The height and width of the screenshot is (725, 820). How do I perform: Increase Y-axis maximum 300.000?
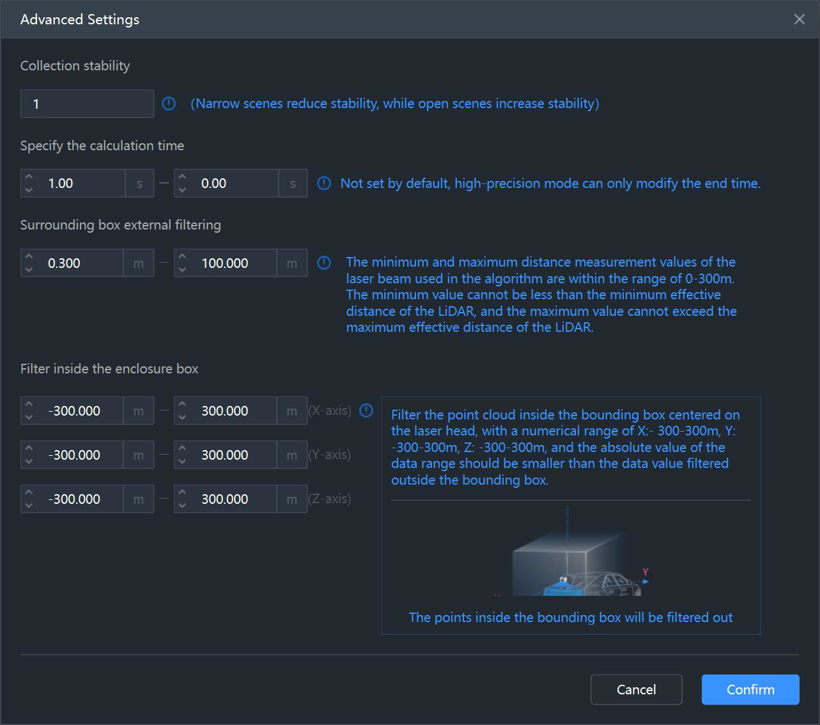point(182,448)
